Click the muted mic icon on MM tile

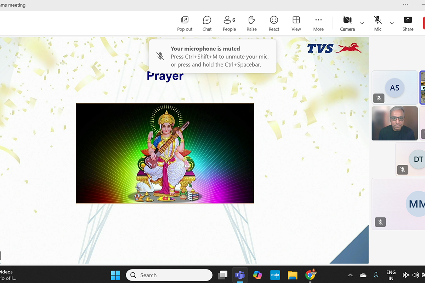tap(380, 222)
